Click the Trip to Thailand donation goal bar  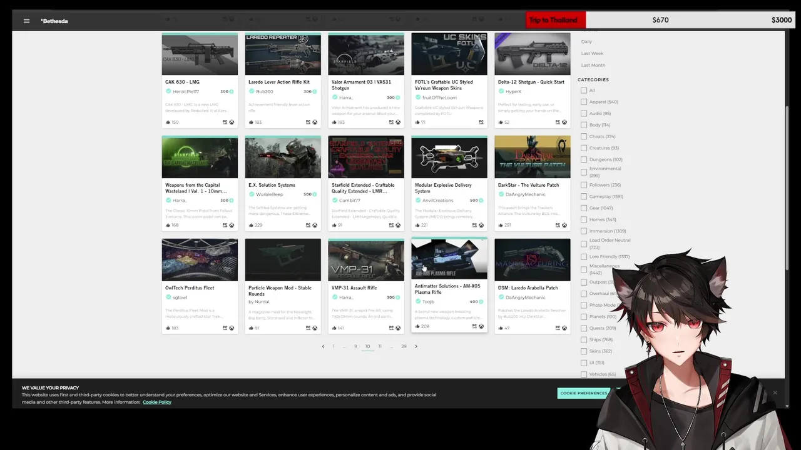tap(661, 20)
